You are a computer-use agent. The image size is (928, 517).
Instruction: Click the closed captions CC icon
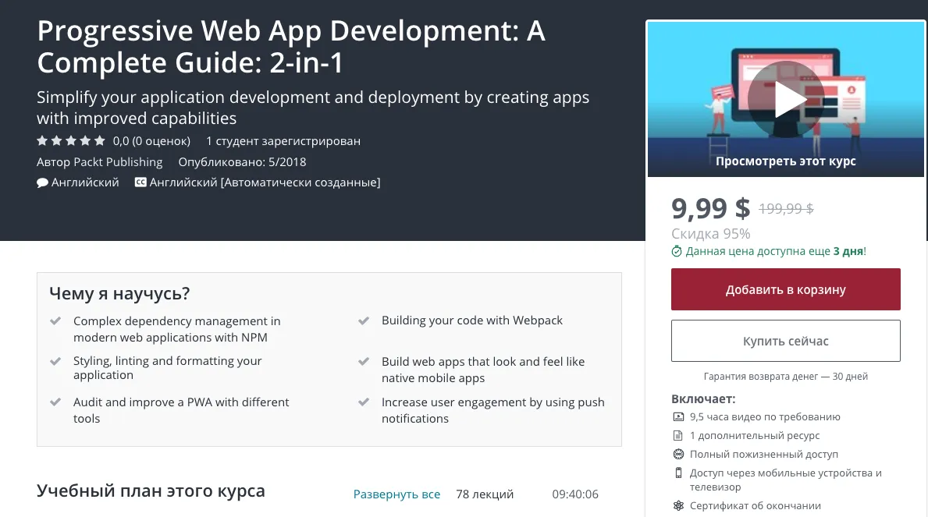[140, 182]
